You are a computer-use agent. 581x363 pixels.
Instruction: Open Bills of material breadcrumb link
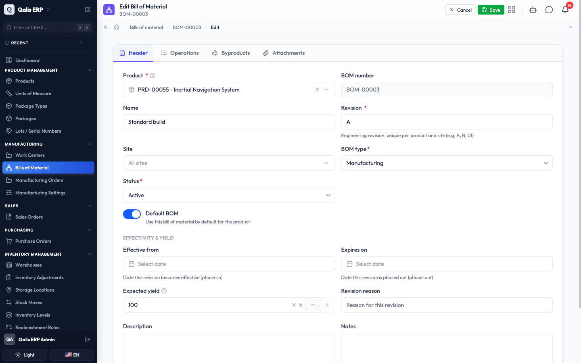pos(146,27)
